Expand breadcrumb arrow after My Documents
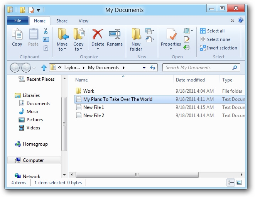This screenshot has width=255, height=197. pyautogui.click(x=124, y=68)
